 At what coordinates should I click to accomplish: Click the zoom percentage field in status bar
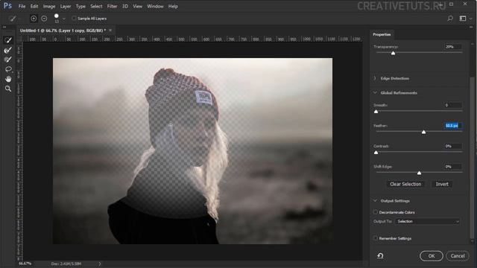click(25, 264)
